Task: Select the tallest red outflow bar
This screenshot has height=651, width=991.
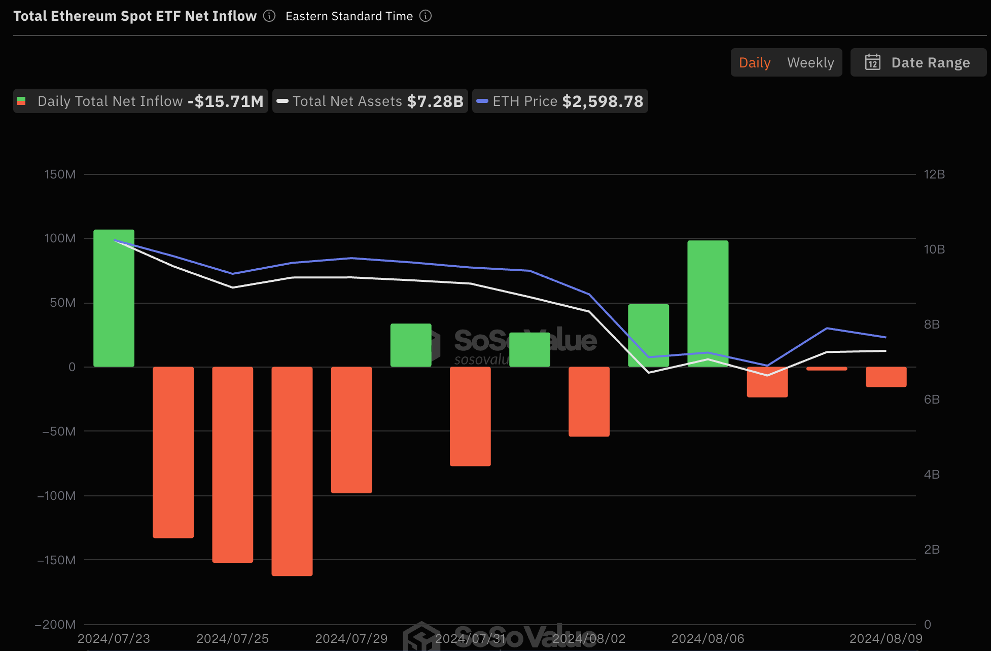Action: 292,472
